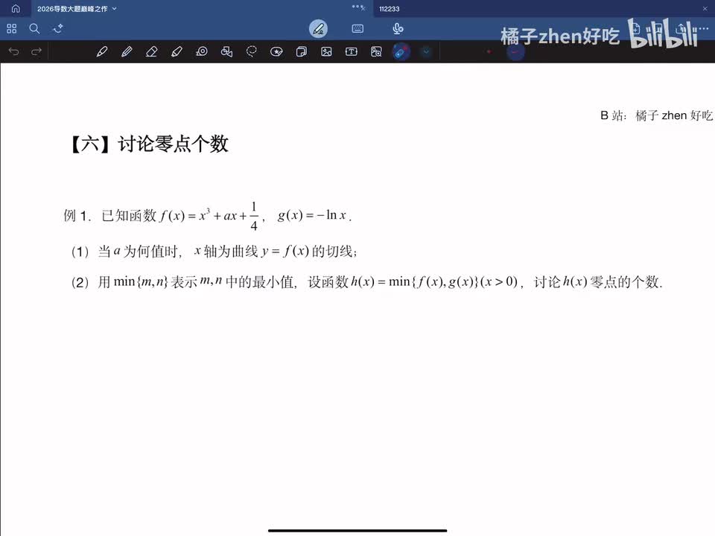Open the image scan search tool
This screenshot has height=536, width=715.
pyautogui.click(x=376, y=51)
